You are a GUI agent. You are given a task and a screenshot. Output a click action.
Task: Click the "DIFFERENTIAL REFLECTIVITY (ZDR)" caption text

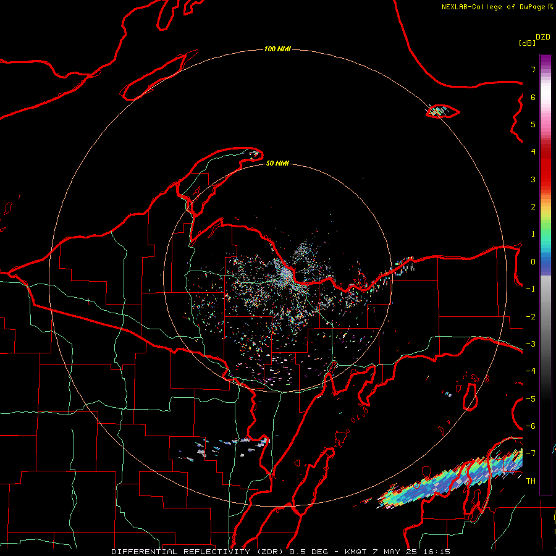coord(198,552)
